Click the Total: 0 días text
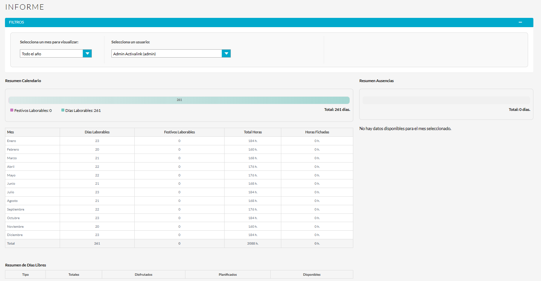The width and height of the screenshot is (541, 281). point(519,110)
